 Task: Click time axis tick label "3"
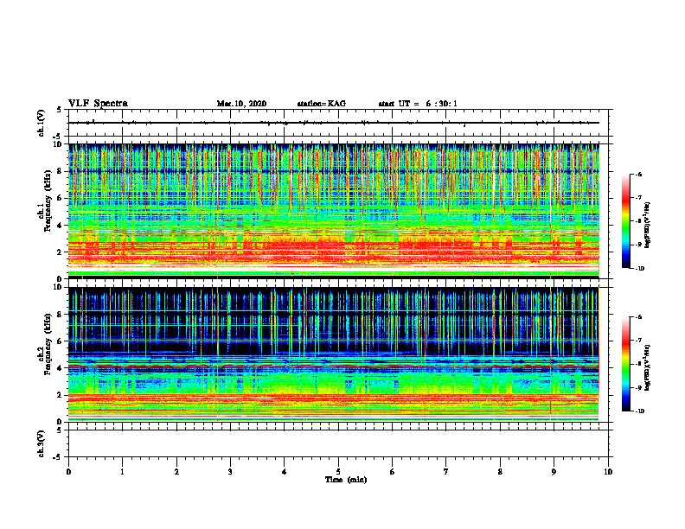click(230, 472)
